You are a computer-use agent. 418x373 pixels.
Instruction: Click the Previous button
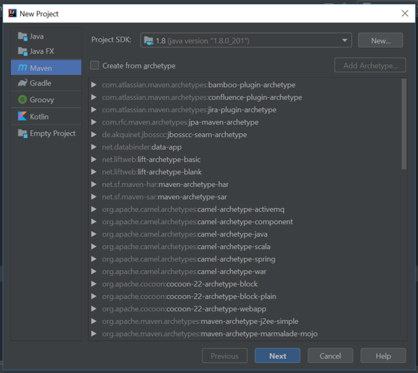pos(225,356)
